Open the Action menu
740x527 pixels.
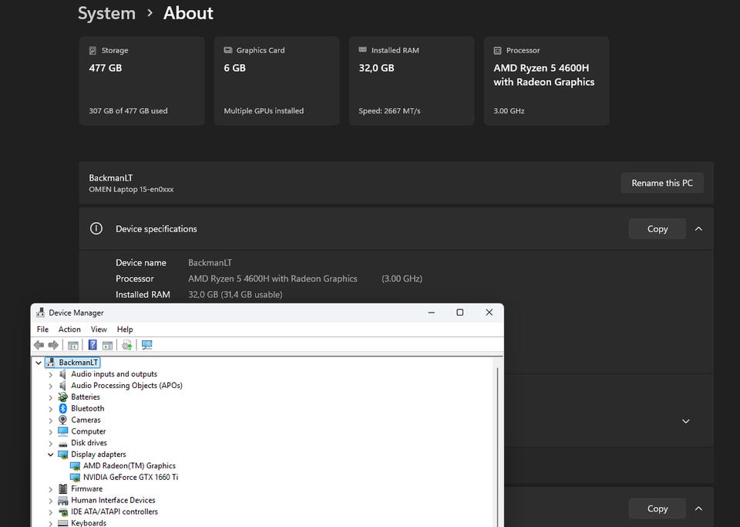tap(69, 329)
